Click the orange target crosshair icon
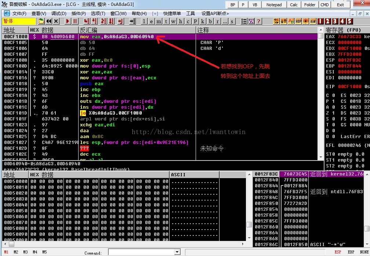The image size is (370, 256). 305,21
